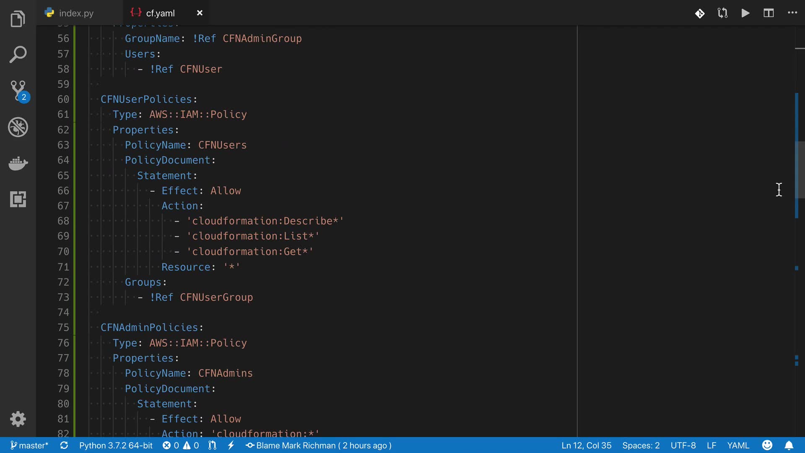Open the Manage gear settings icon
This screenshot has height=453, width=805.
click(18, 419)
